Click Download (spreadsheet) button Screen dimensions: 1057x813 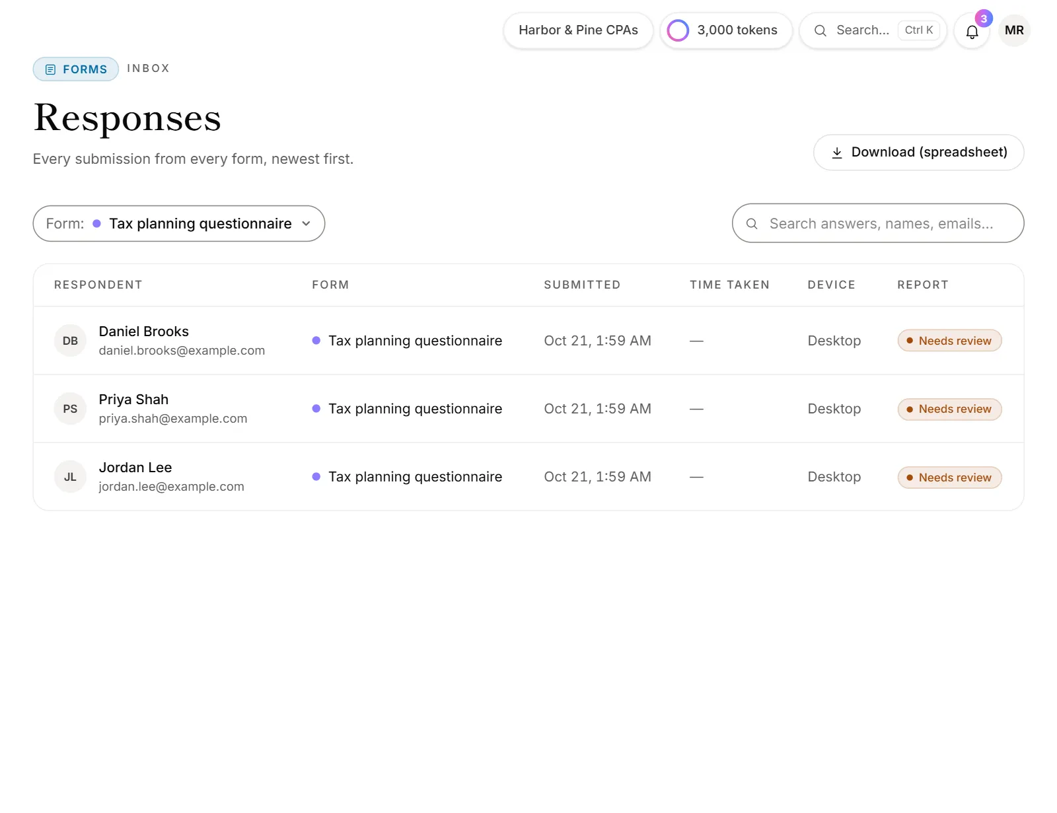(x=919, y=153)
